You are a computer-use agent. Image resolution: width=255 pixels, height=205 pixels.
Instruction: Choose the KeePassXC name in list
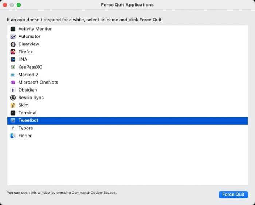pos(30,67)
